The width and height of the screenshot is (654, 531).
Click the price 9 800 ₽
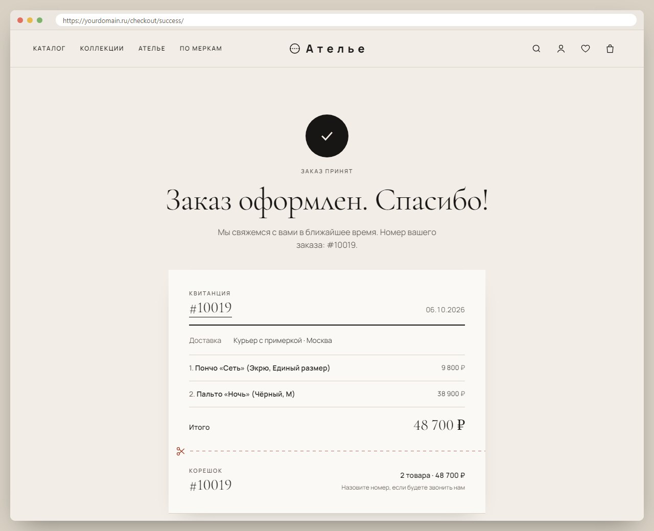click(453, 368)
